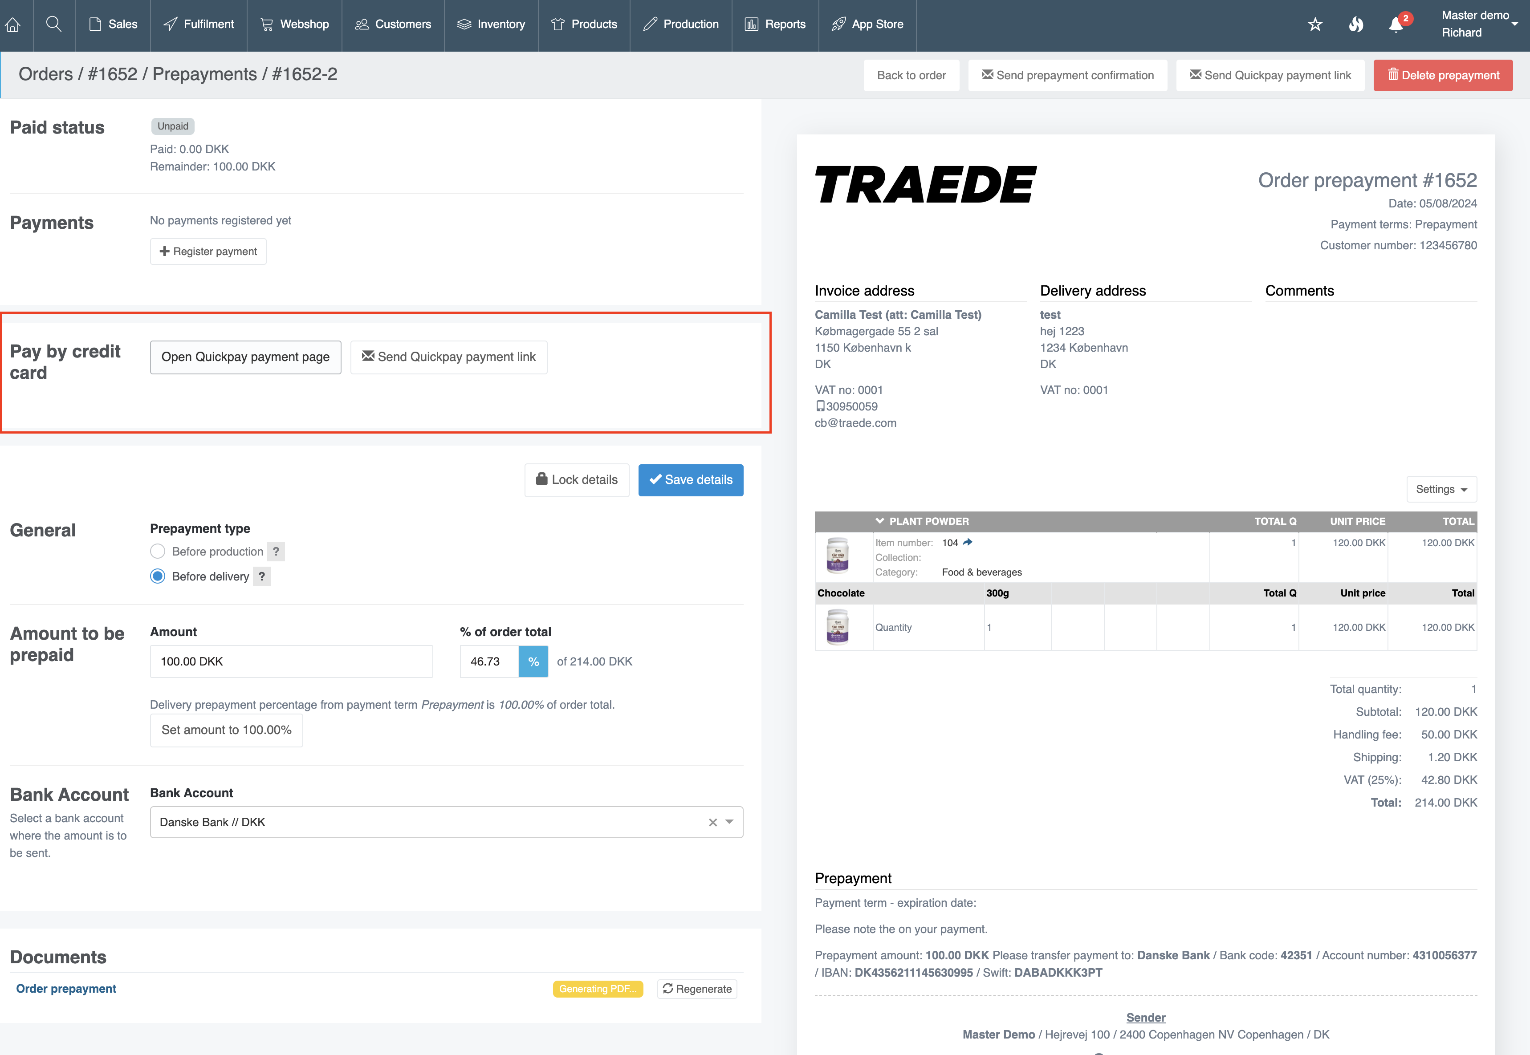Image resolution: width=1530 pixels, height=1055 pixels.
Task: Open the search magnifier icon
Action: [53, 24]
